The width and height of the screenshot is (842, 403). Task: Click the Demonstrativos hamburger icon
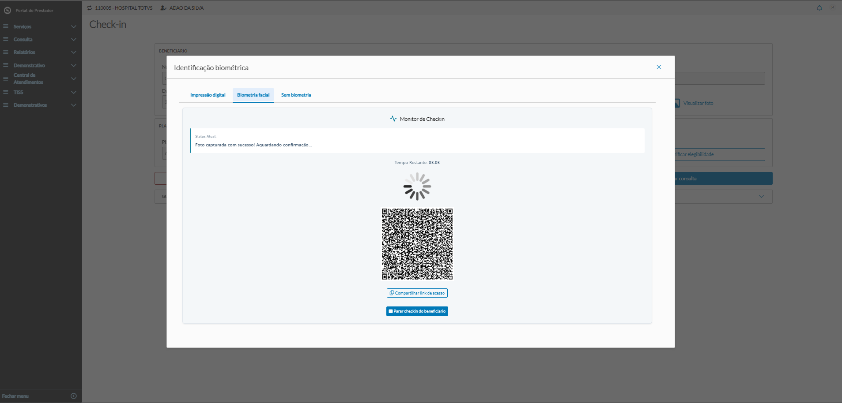[6, 105]
